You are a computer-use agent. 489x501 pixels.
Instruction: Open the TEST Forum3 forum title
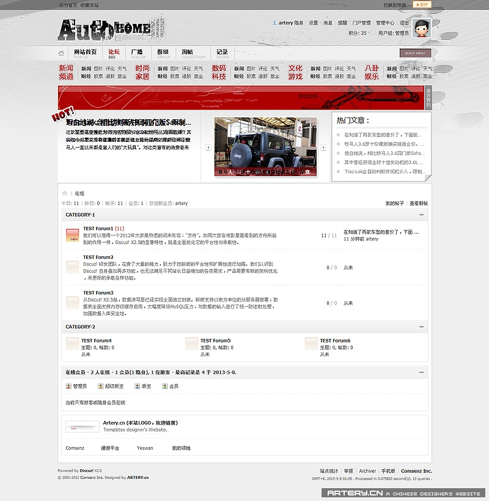coord(98,292)
